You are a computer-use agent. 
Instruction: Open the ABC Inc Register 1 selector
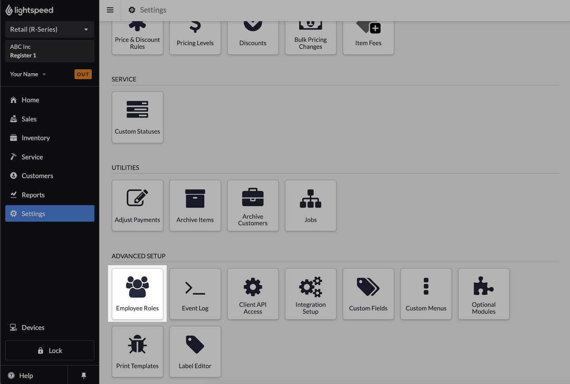49,51
